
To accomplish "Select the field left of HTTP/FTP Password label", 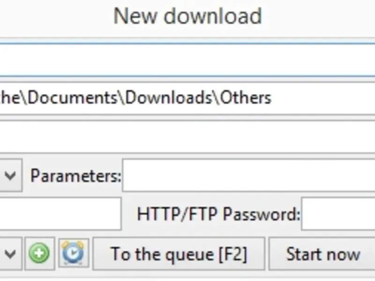I will [x=60, y=214].
